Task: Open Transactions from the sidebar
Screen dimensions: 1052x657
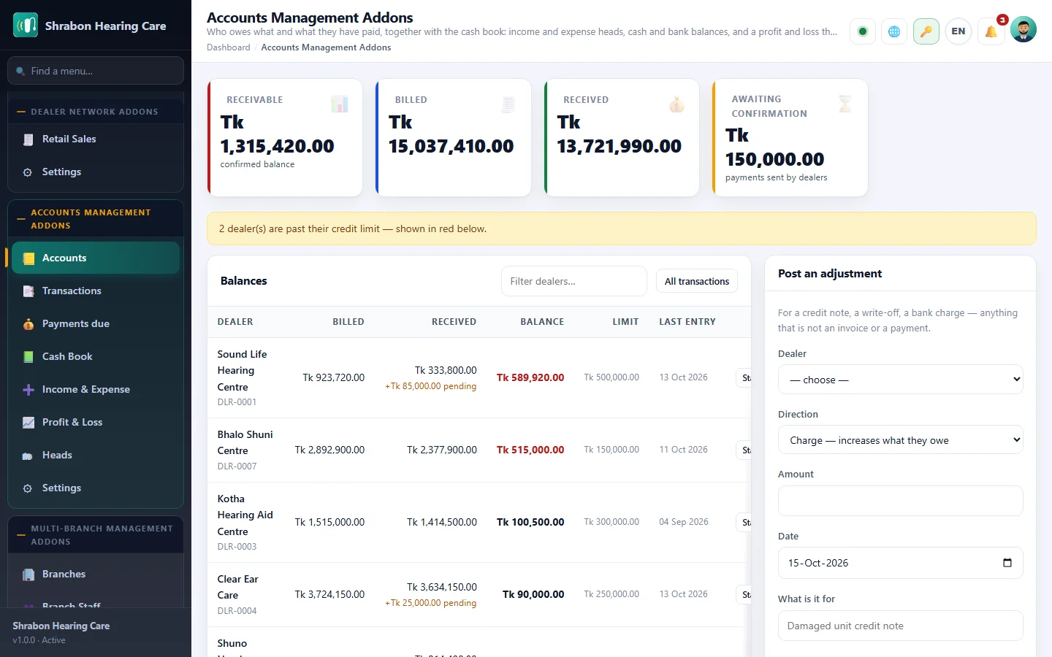Action: pos(96,291)
